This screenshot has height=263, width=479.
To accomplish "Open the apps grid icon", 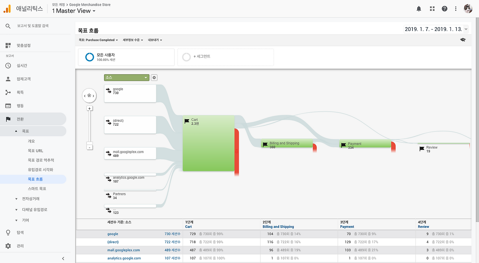I will pos(432,9).
